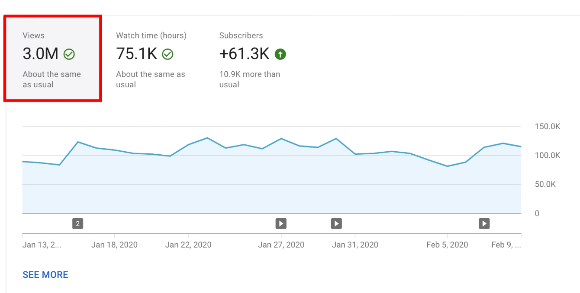The image size is (580, 293).
Task: Open the video marker near Feb 9
Action: click(483, 223)
